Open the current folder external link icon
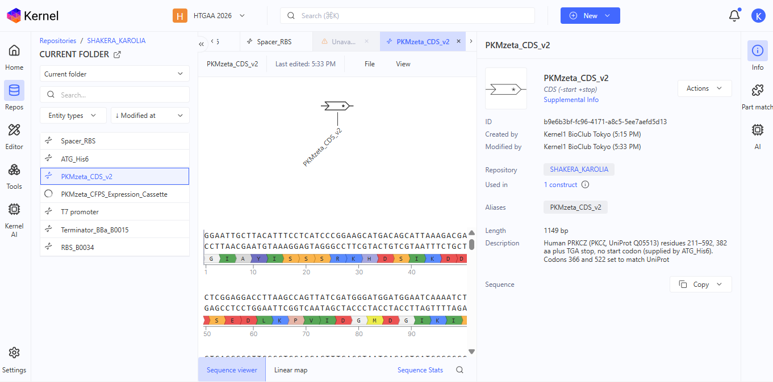Image resolution: width=773 pixels, height=382 pixels. pyautogui.click(x=117, y=54)
